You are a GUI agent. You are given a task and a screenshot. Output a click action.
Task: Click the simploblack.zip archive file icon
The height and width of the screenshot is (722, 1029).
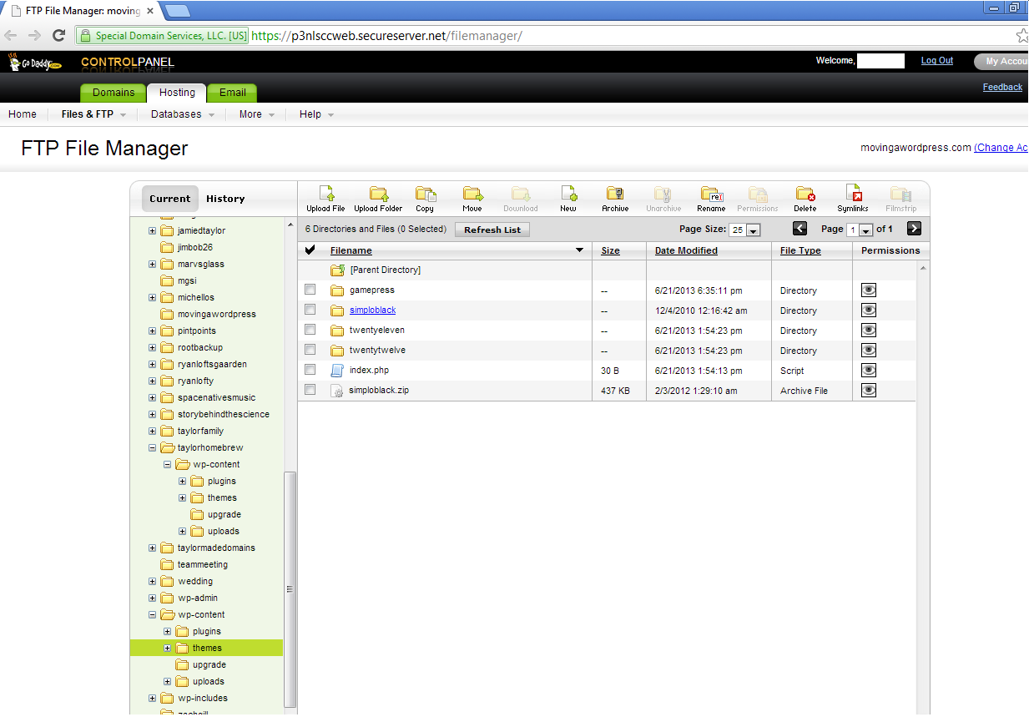337,390
